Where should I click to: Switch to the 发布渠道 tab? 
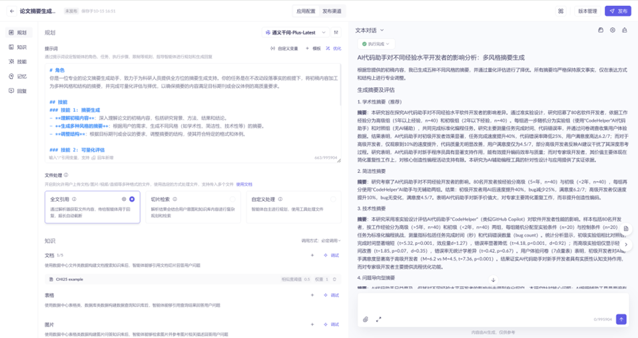pos(332,11)
